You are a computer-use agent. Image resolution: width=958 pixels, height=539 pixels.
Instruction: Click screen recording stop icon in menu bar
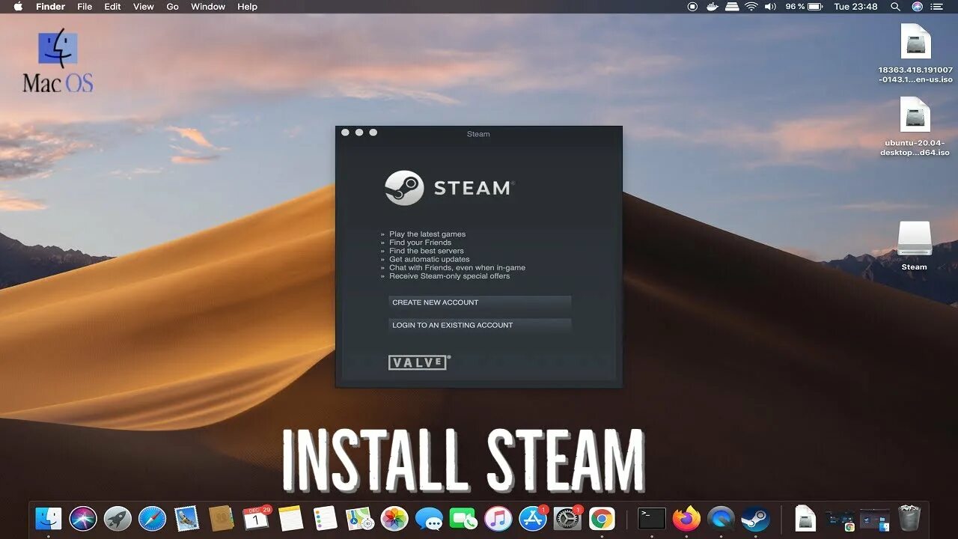click(692, 7)
